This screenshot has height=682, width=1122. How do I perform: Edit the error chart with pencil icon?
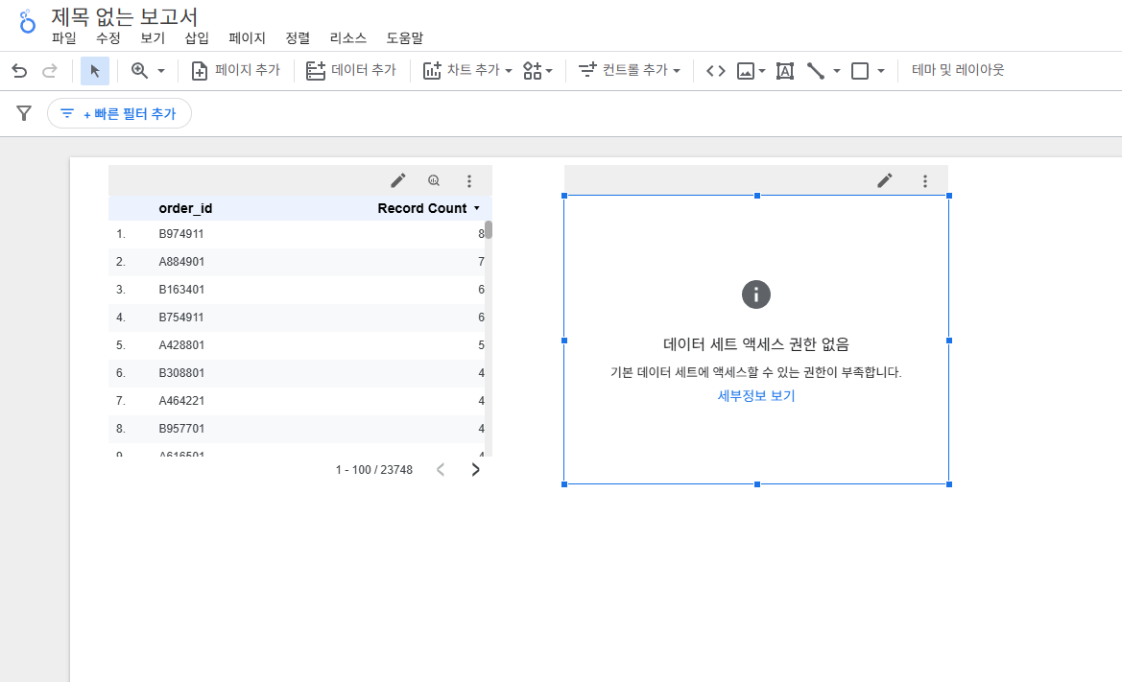(x=884, y=180)
